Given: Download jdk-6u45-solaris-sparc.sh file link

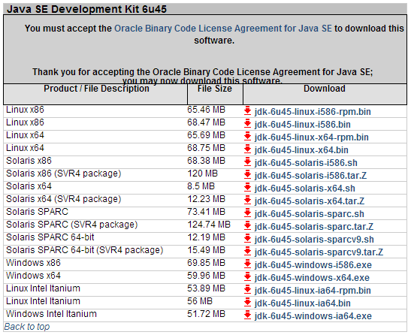Looking at the screenshot, I should click(309, 214).
